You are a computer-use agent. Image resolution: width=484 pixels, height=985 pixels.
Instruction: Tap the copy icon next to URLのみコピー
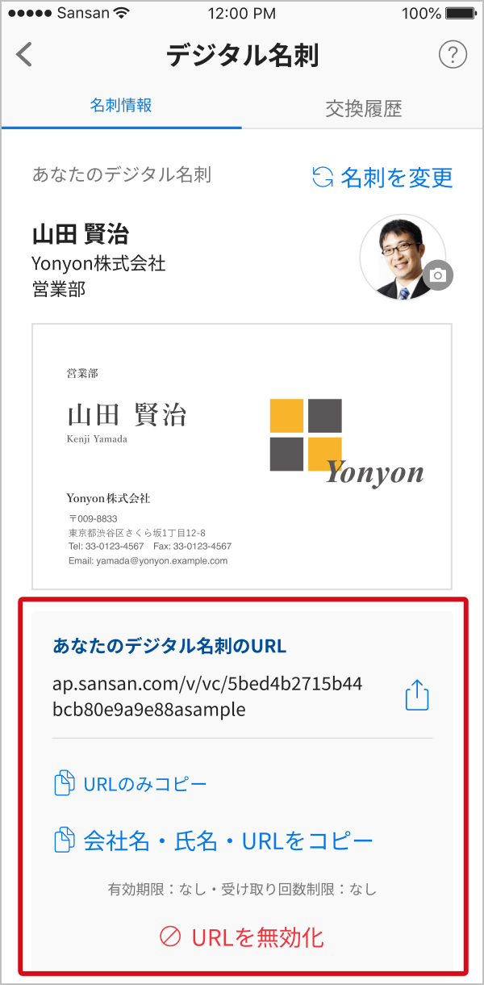click(x=65, y=784)
